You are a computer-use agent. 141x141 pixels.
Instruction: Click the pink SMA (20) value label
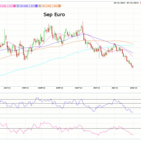pyautogui.click(x=7, y=6)
